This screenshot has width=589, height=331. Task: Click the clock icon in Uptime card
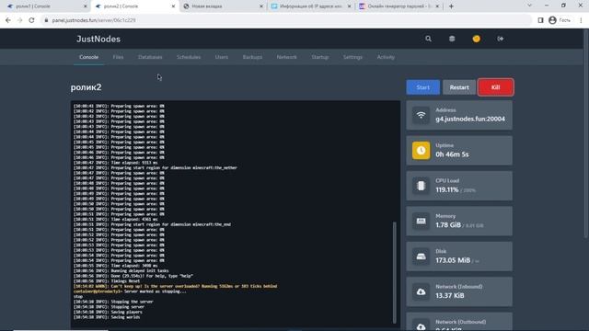pyautogui.click(x=421, y=151)
